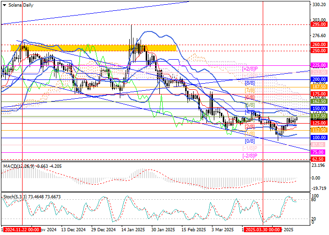This screenshot has width=329, height=235.
Task: Select the 260.00 price level tag
Action: point(319,45)
